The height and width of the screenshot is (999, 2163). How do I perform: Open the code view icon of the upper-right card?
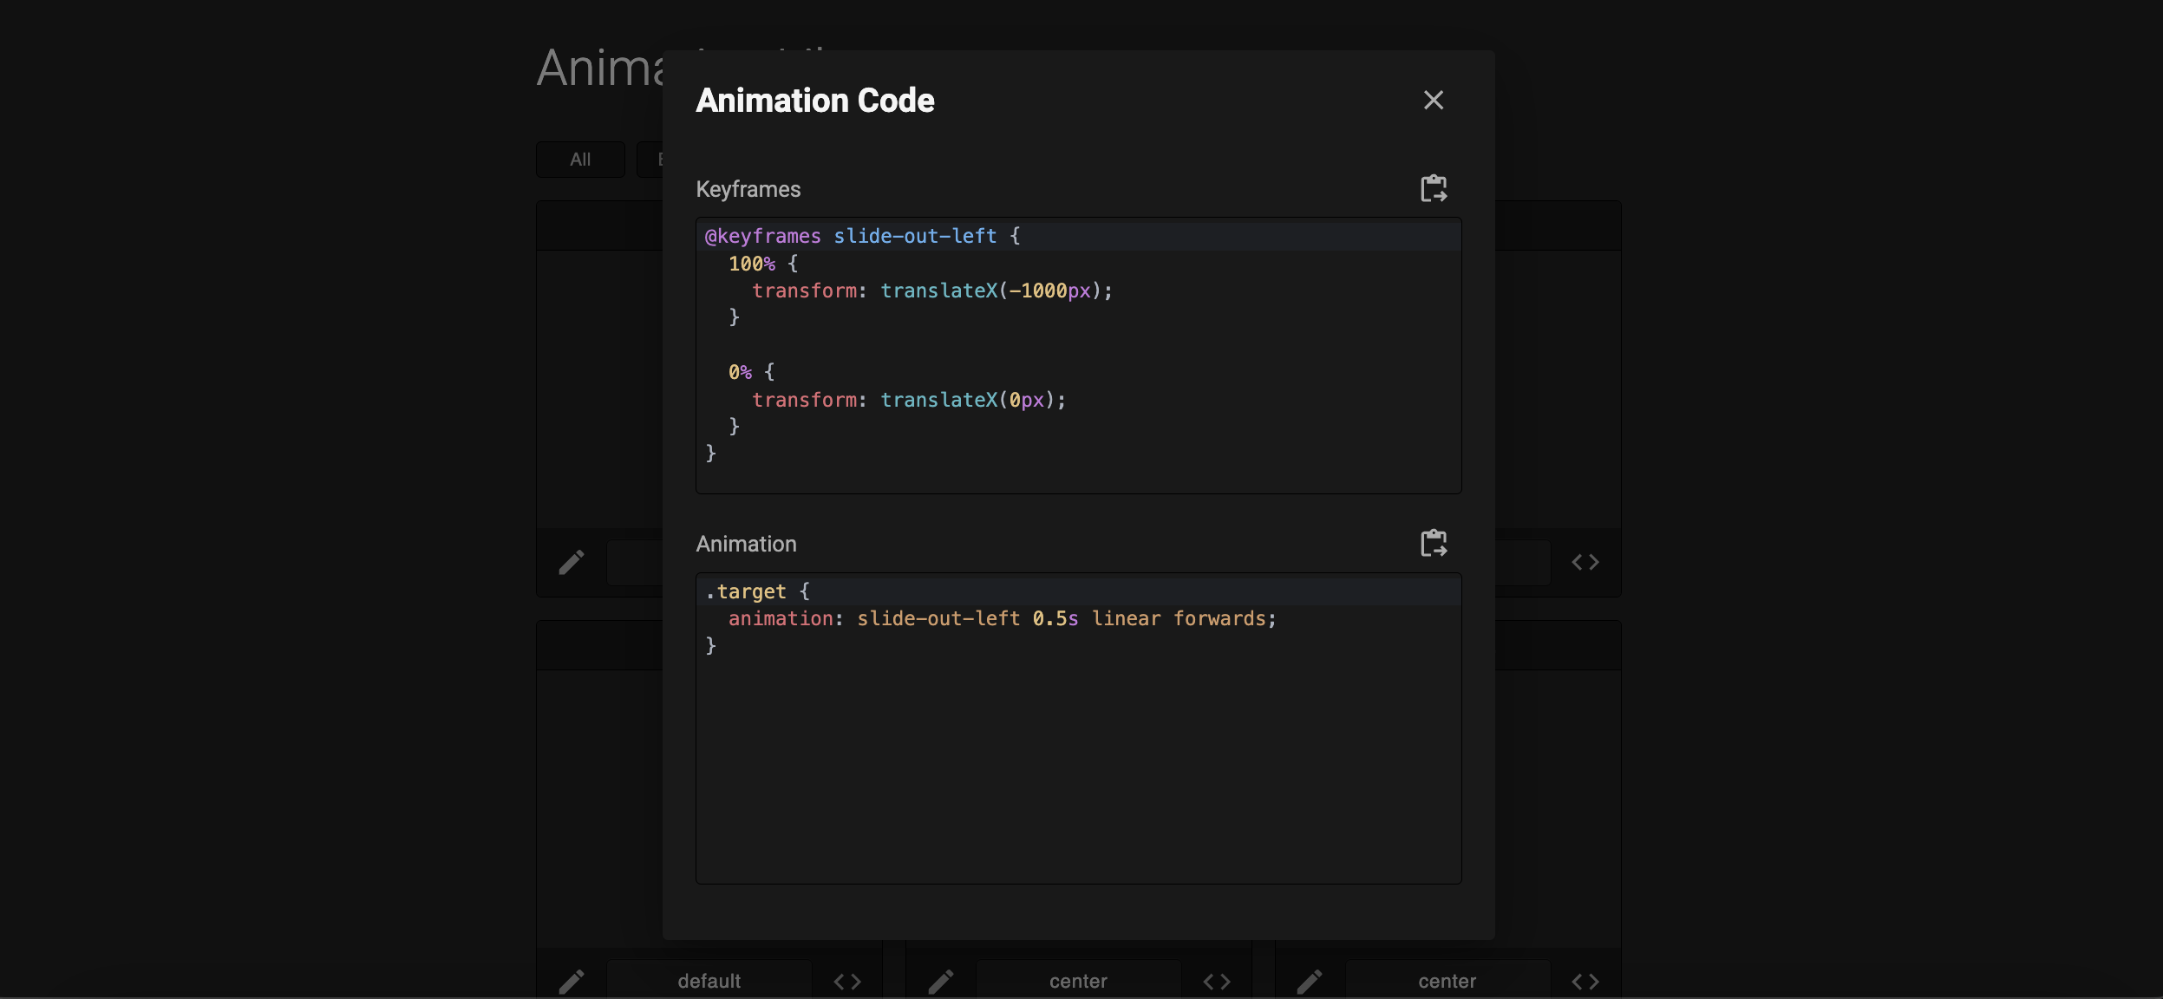coord(1585,563)
